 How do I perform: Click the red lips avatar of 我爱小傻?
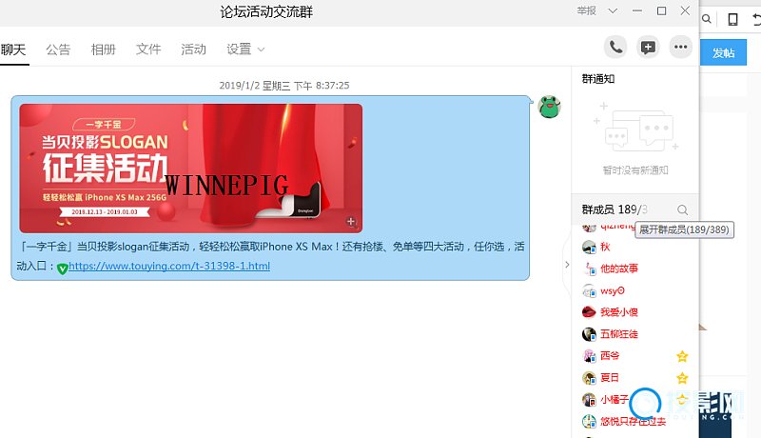pyautogui.click(x=589, y=312)
